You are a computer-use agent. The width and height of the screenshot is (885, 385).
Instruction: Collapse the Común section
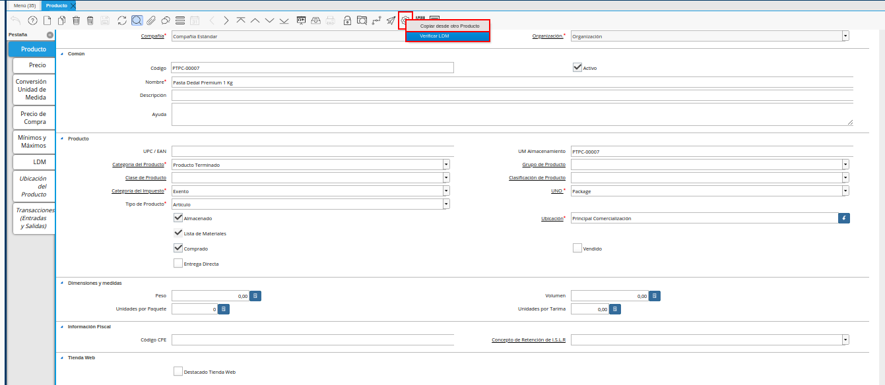63,53
